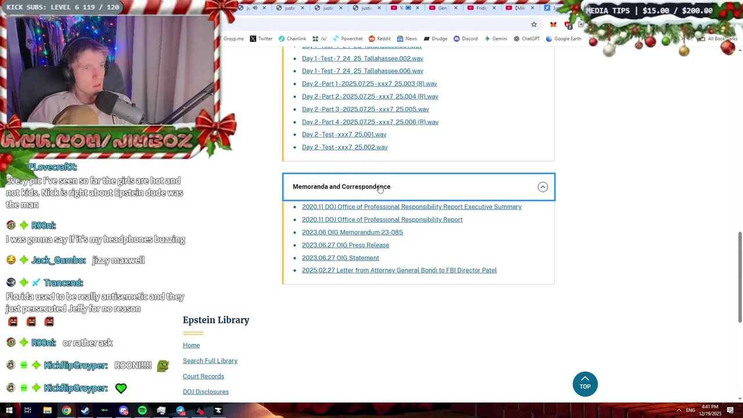Open the Reddit bookmark
Screen dimensions: 743x418
(380, 39)
